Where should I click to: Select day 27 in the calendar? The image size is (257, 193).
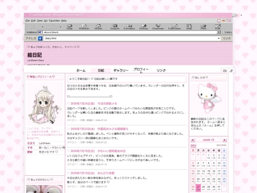click(198, 188)
